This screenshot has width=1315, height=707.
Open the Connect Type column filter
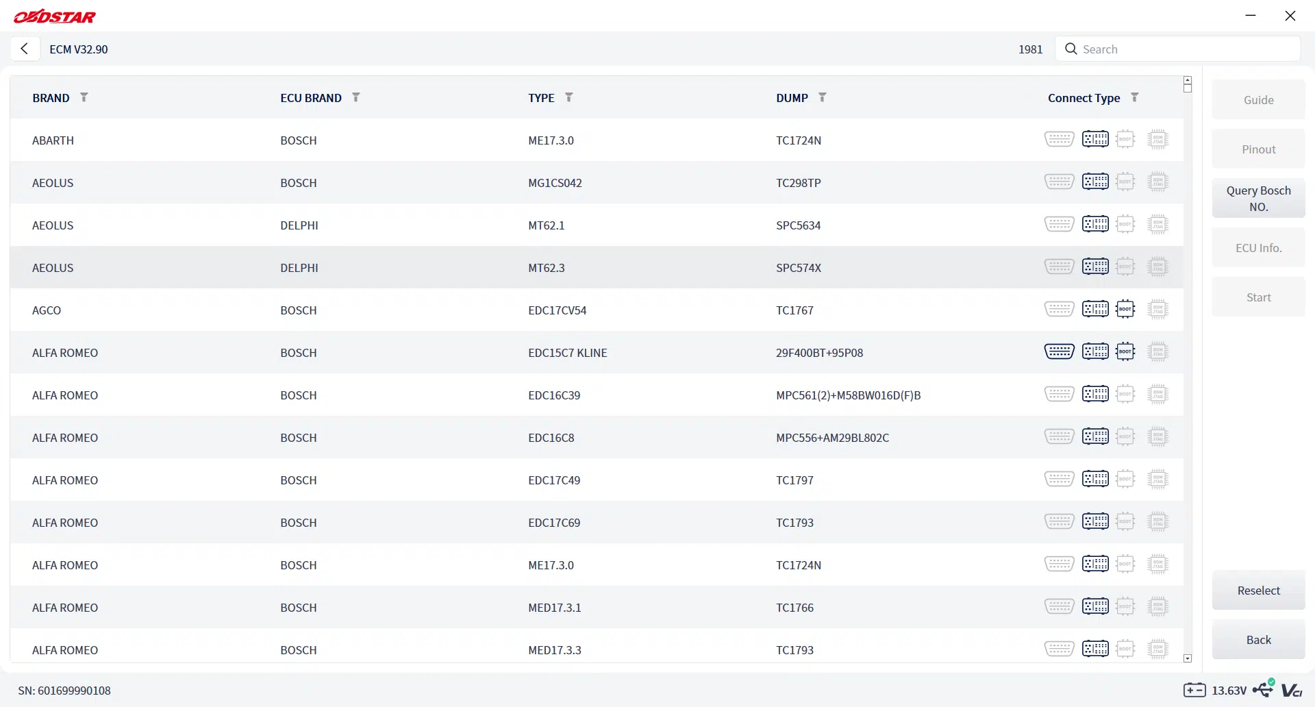[1135, 97]
